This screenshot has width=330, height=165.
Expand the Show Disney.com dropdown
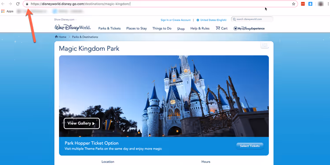coord(65,19)
